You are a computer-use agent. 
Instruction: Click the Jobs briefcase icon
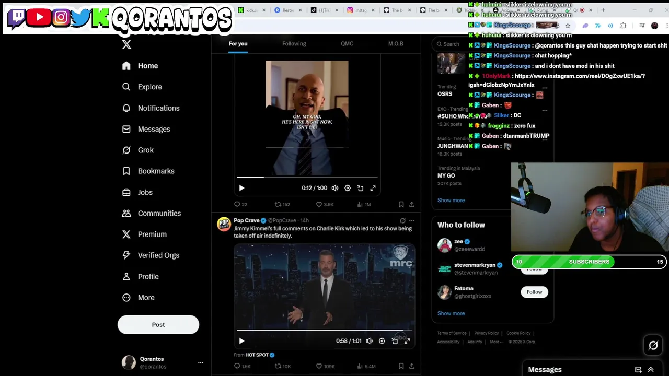tap(126, 192)
